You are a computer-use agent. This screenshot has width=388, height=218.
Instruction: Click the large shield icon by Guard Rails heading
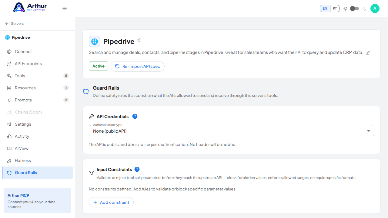(86, 91)
